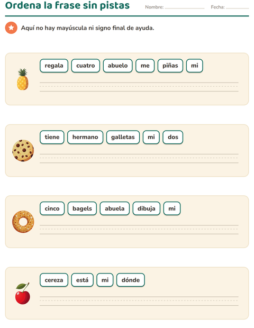Click the bagel image
The width and height of the screenshot is (254, 328).
point(23,222)
